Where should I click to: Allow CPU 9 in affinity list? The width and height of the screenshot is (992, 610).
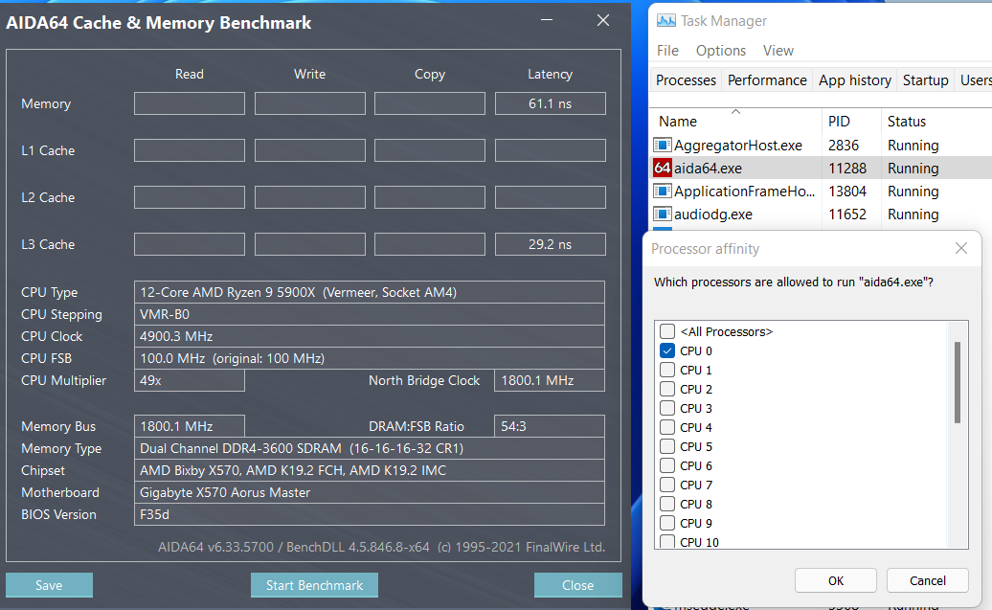coord(666,523)
